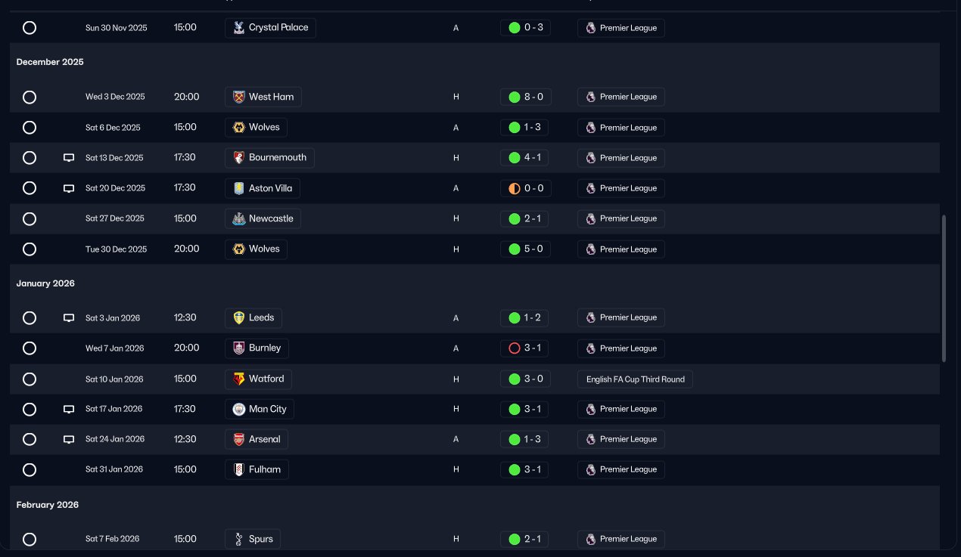
Task: Click the vertical scrollbar thumb of fixtures list
Action: coord(944,287)
